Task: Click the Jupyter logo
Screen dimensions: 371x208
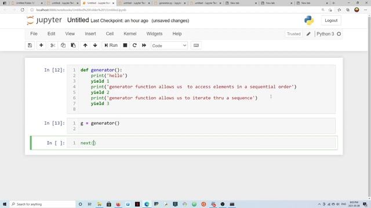Action: pos(44,20)
